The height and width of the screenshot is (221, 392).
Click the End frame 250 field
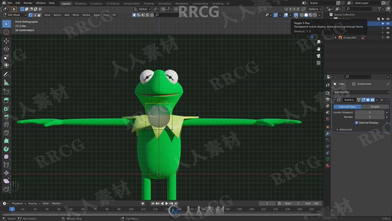312,203
